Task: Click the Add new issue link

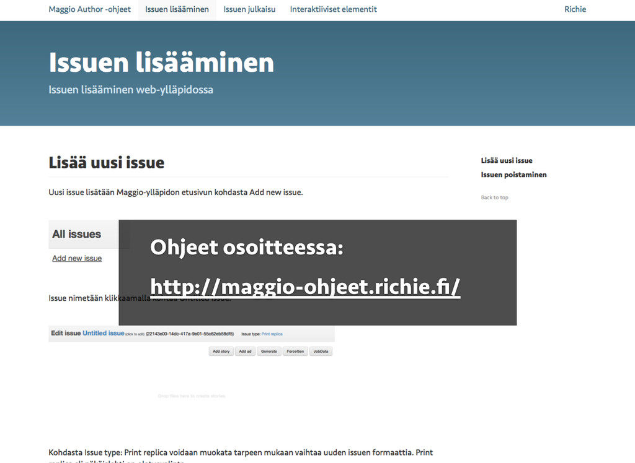Action: click(77, 258)
